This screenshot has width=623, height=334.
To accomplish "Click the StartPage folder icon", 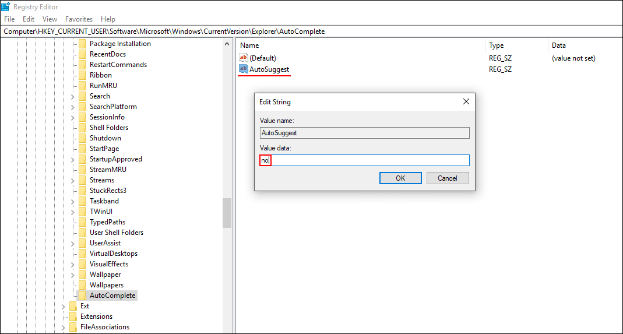I will click(82, 149).
